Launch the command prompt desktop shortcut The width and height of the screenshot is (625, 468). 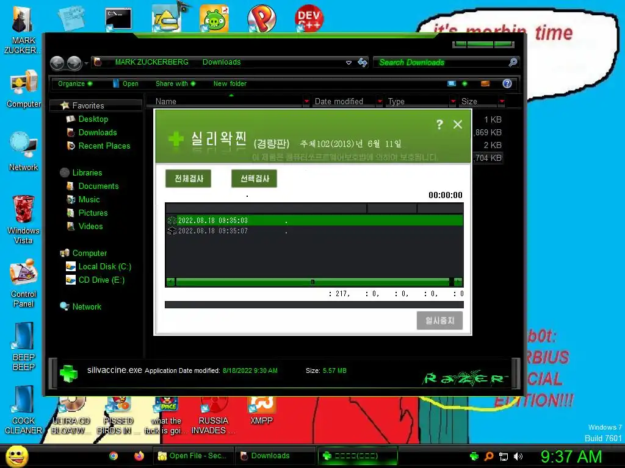tap(118, 19)
